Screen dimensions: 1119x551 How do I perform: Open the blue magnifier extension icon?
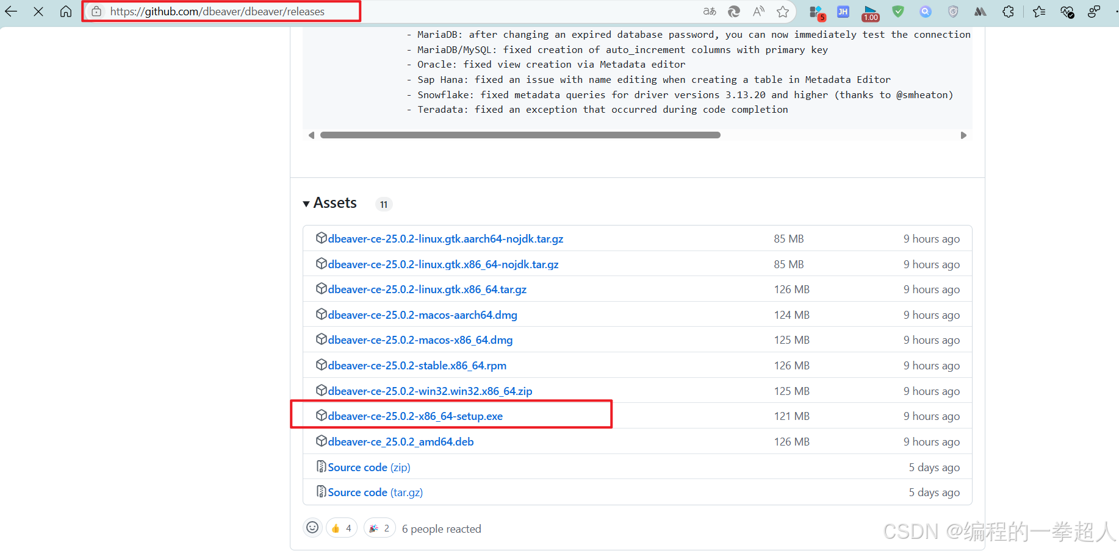926,12
